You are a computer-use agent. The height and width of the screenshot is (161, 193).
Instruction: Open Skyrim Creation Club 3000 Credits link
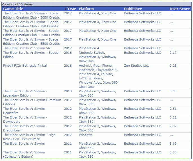[31, 15]
